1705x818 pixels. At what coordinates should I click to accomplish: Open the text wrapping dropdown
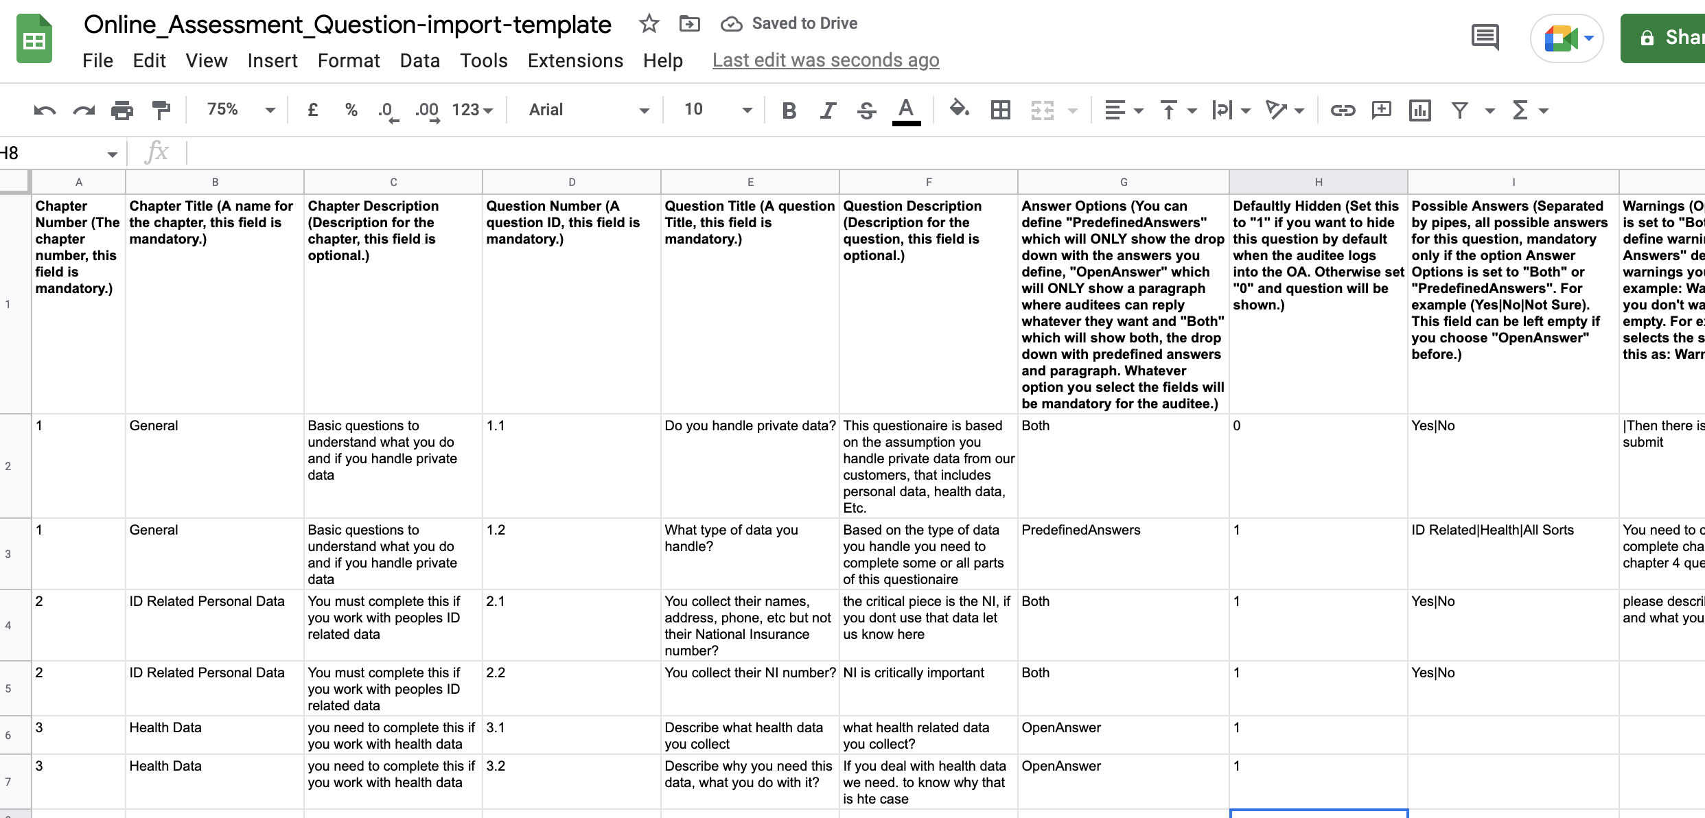(1231, 110)
